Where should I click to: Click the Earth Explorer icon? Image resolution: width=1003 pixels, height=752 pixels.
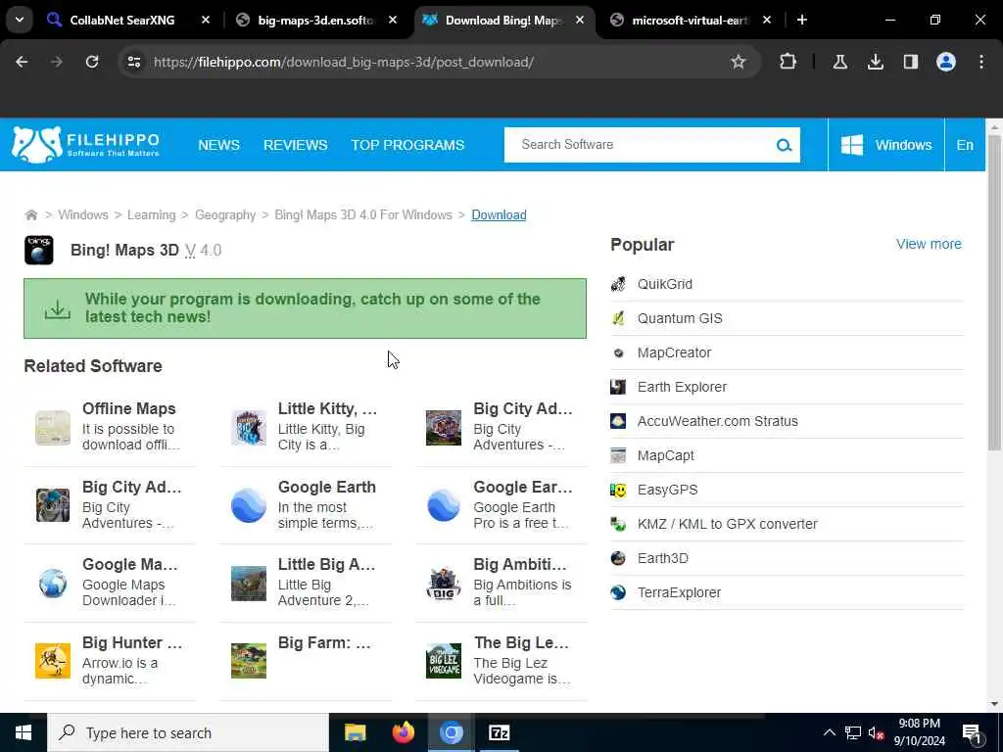618,387
